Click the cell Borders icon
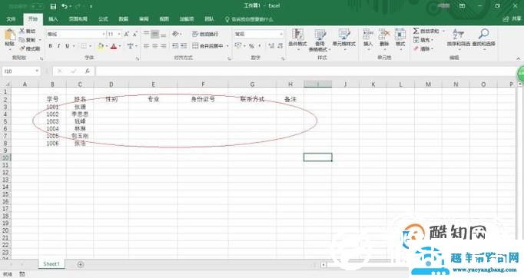The height and width of the screenshot is (278, 524). pos(84,46)
